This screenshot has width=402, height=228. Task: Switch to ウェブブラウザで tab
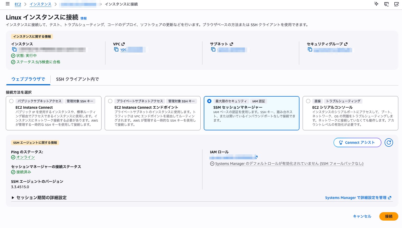click(x=28, y=79)
